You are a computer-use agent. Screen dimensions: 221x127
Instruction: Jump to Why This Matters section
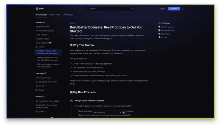tap(166, 27)
